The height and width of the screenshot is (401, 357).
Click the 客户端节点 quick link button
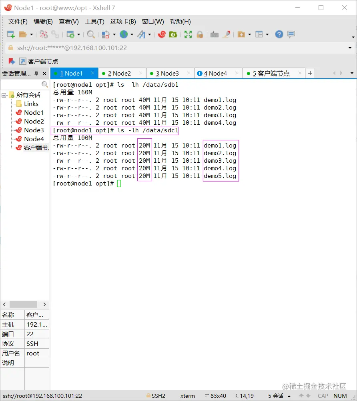39,62
